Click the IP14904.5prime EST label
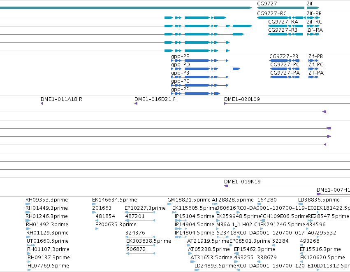This screenshot has width=350, height=272. click(x=195, y=225)
